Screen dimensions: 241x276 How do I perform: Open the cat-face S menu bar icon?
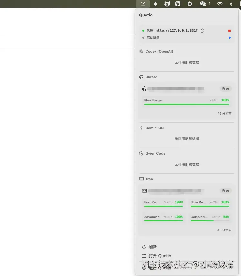click(x=167, y=4)
